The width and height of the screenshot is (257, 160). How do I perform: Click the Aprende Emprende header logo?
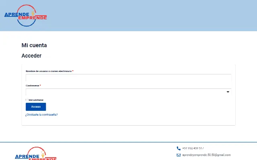[26, 16]
